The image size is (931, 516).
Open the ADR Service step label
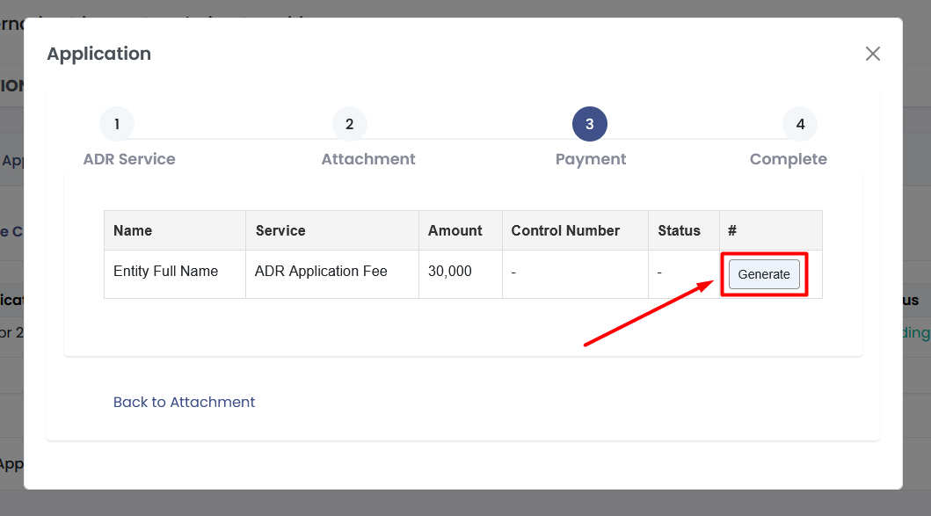coord(129,159)
